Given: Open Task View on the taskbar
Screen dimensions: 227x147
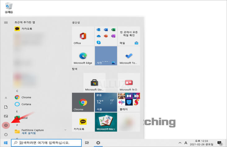Looking at the screenshot, I should 87,143.
